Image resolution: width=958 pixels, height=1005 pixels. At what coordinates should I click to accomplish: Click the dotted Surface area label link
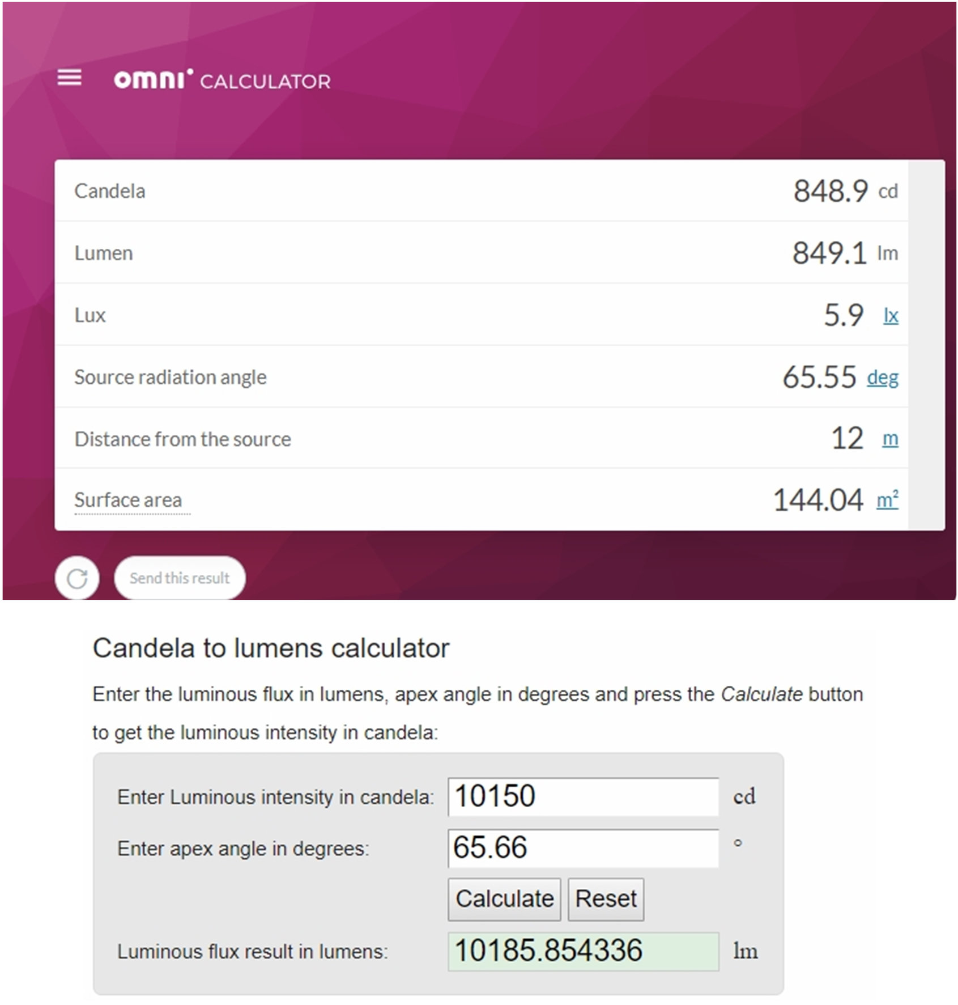click(128, 501)
